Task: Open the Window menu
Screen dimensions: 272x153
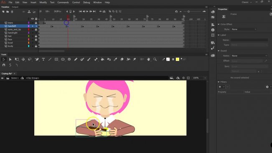Action: (x=97, y=3)
